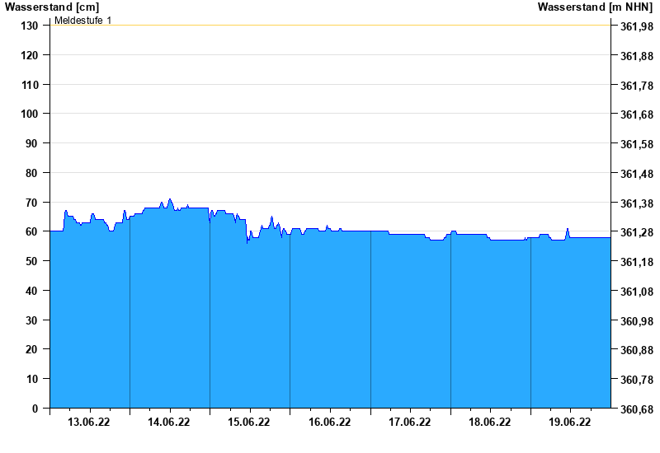Select the 14.06.22 date on the x-axis
660x453 pixels.
tap(169, 423)
